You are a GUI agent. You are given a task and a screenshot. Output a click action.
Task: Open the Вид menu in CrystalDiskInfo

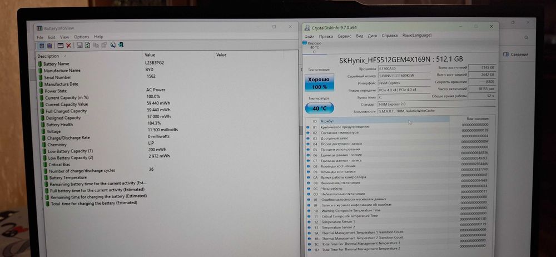click(x=360, y=36)
